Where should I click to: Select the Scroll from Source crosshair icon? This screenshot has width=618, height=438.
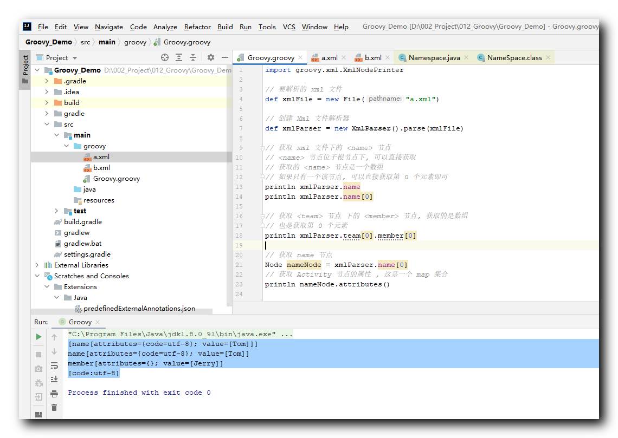point(164,57)
